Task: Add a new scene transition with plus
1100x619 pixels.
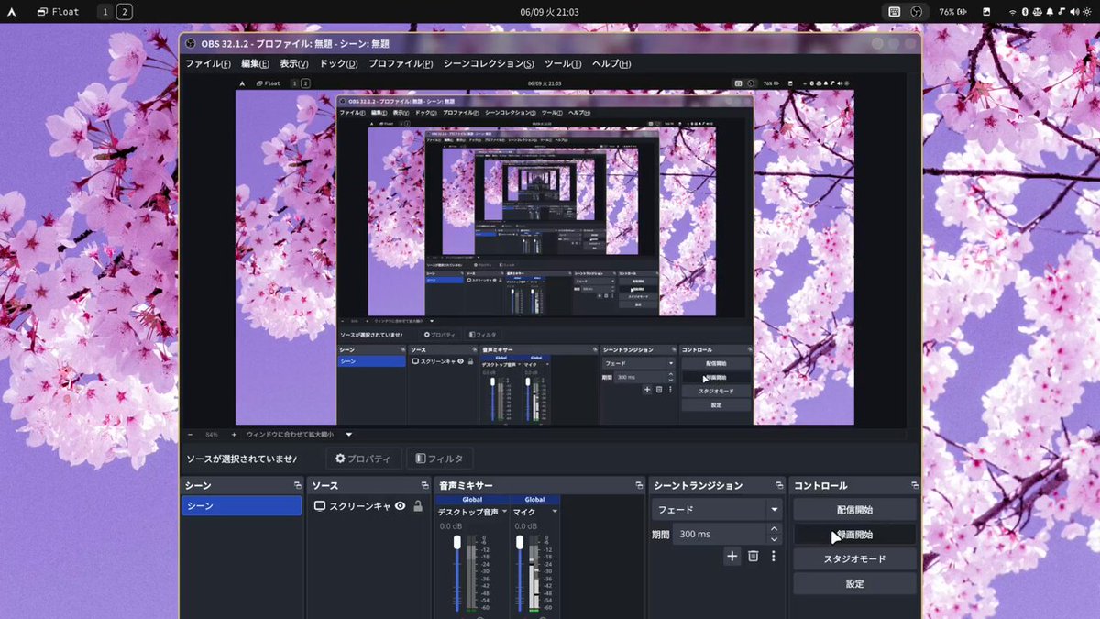Action: tap(731, 556)
